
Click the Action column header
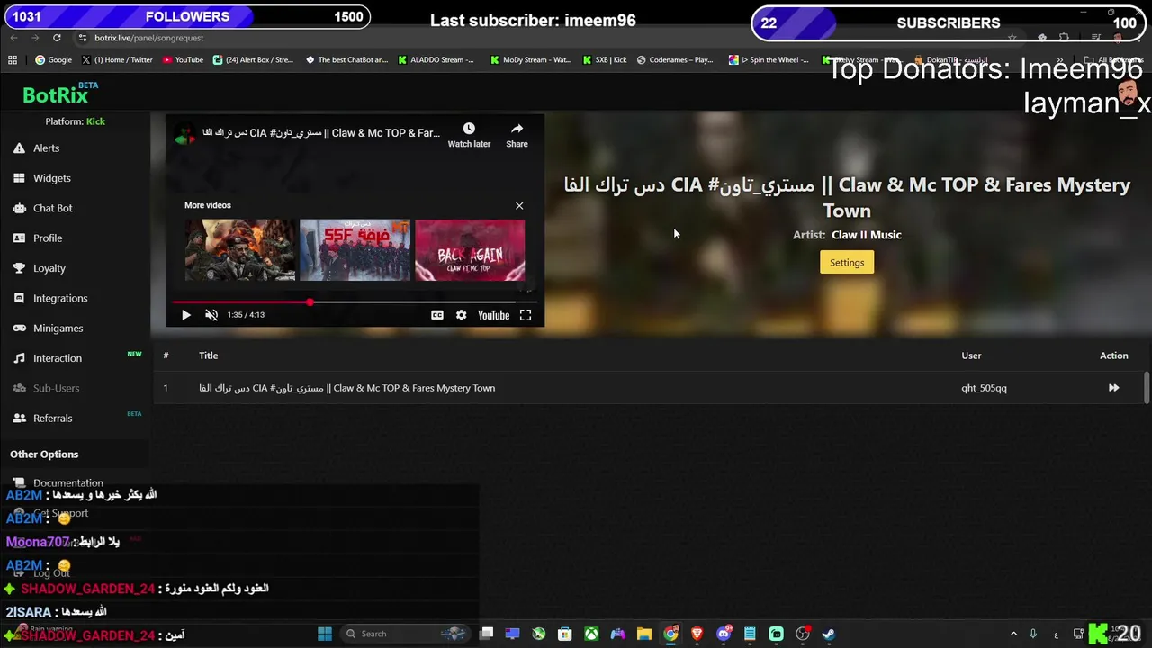tap(1113, 355)
